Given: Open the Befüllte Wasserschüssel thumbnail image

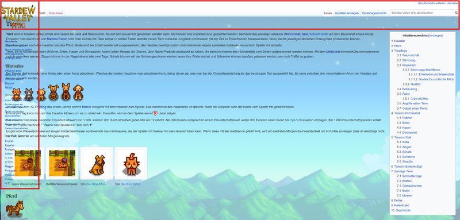Looking at the screenshot, I should pyautogui.click(x=62, y=163).
